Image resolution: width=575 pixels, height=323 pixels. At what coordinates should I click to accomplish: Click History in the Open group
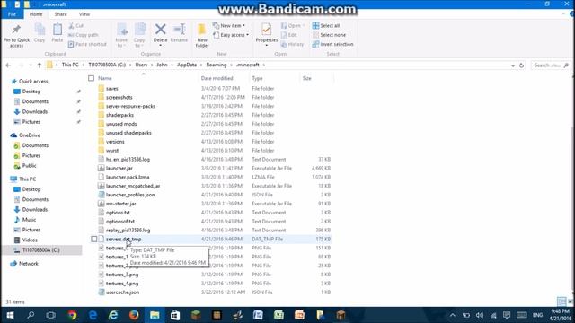292,44
